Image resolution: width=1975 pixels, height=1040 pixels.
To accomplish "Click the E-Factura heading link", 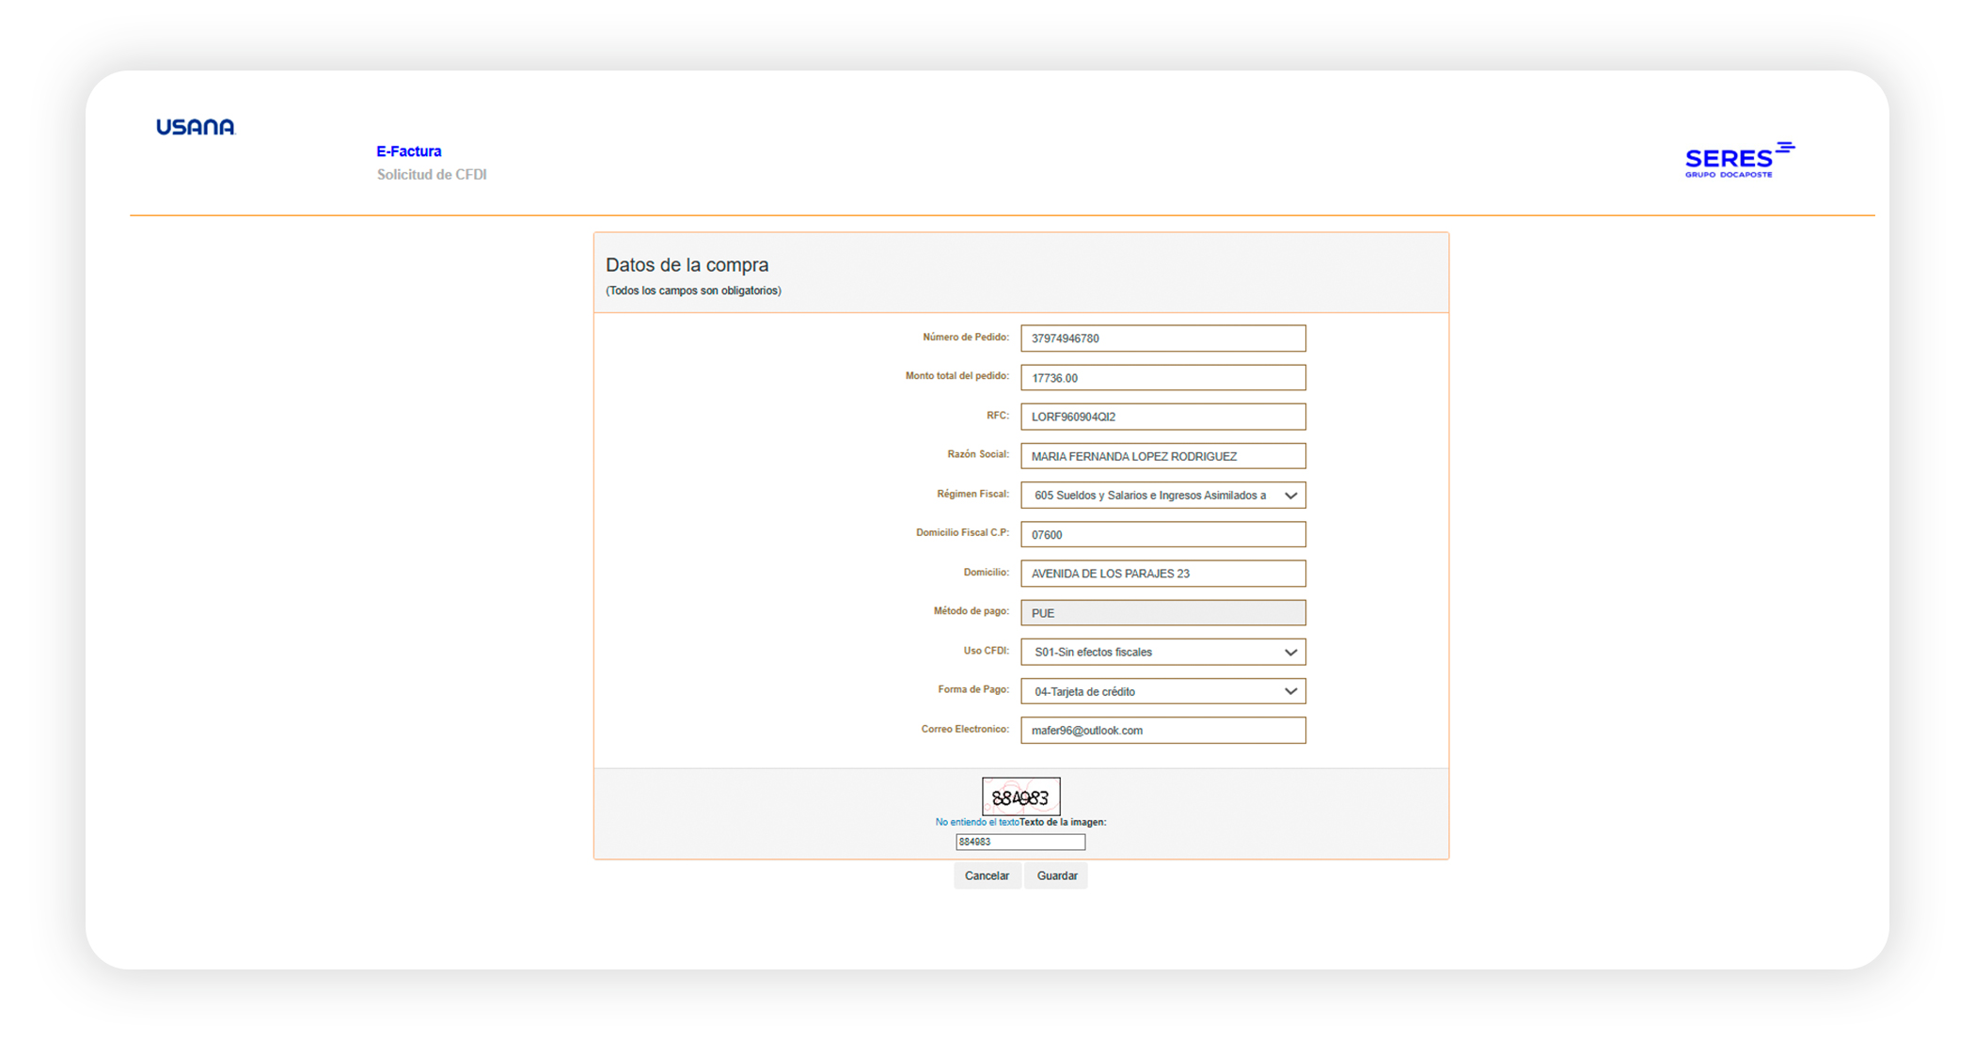I will (408, 151).
